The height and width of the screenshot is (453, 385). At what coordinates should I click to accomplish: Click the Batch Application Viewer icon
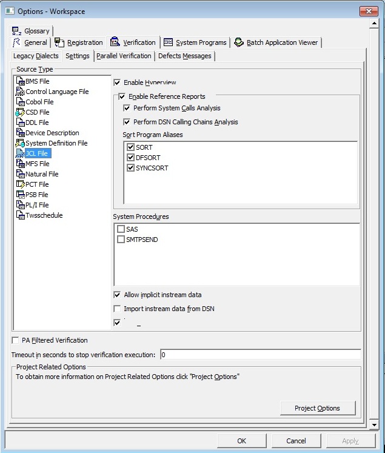pyautogui.click(x=239, y=42)
